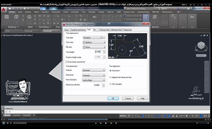Click the Offset from dim line field

(98, 85)
